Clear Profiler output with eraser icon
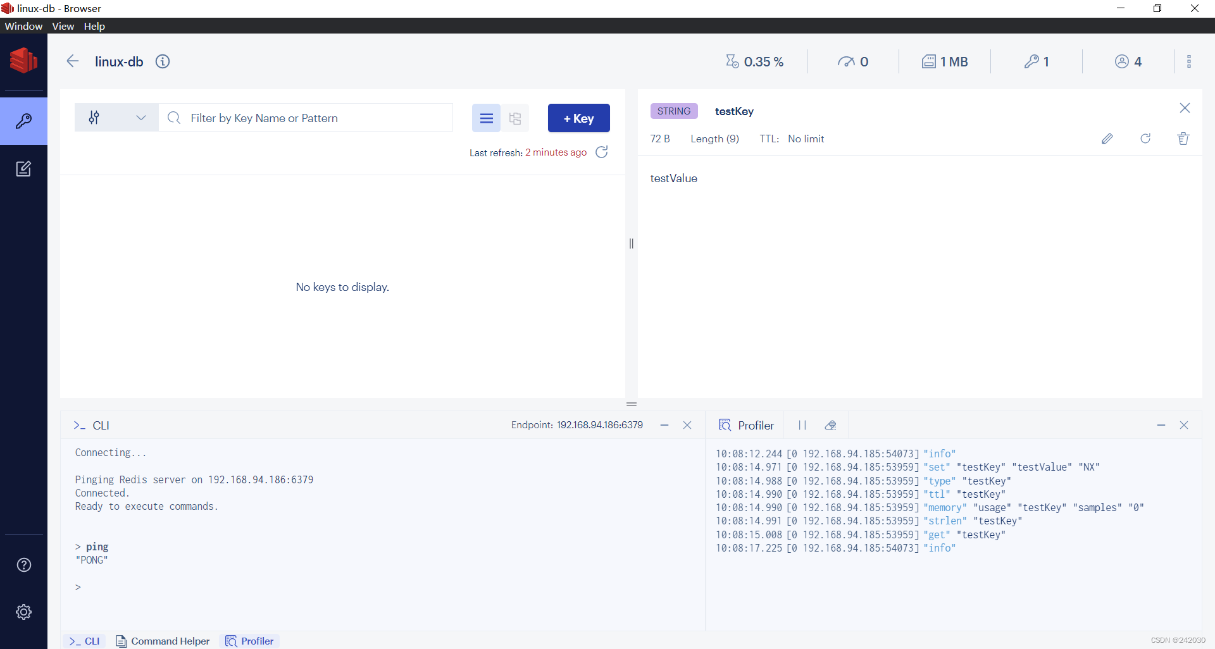 [x=831, y=425]
